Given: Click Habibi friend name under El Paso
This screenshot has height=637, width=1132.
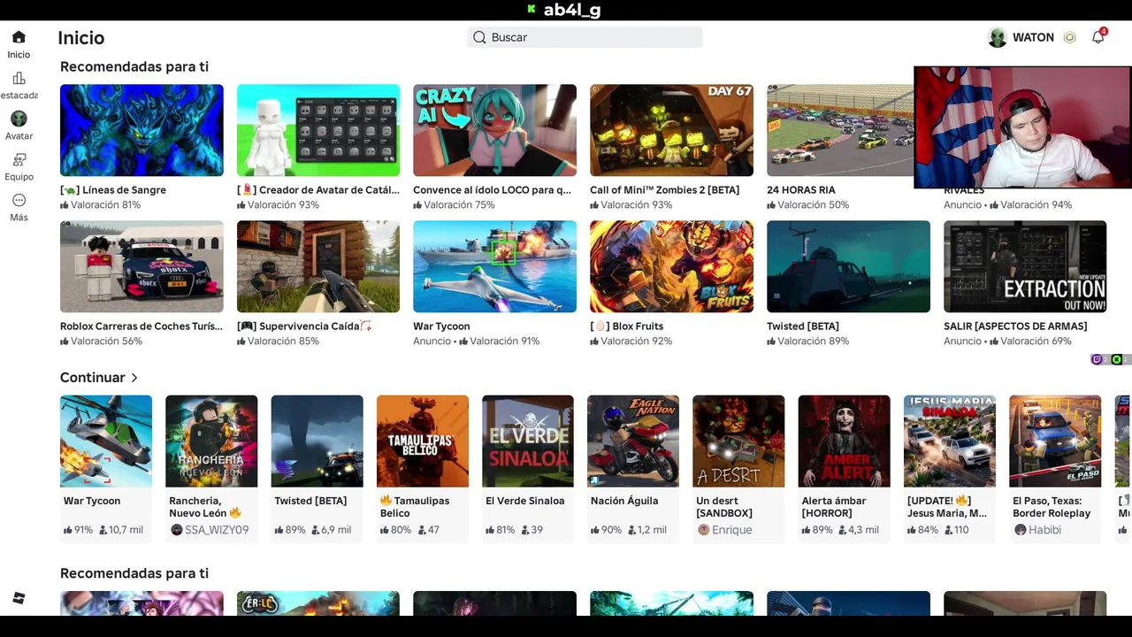Looking at the screenshot, I should click(1045, 530).
